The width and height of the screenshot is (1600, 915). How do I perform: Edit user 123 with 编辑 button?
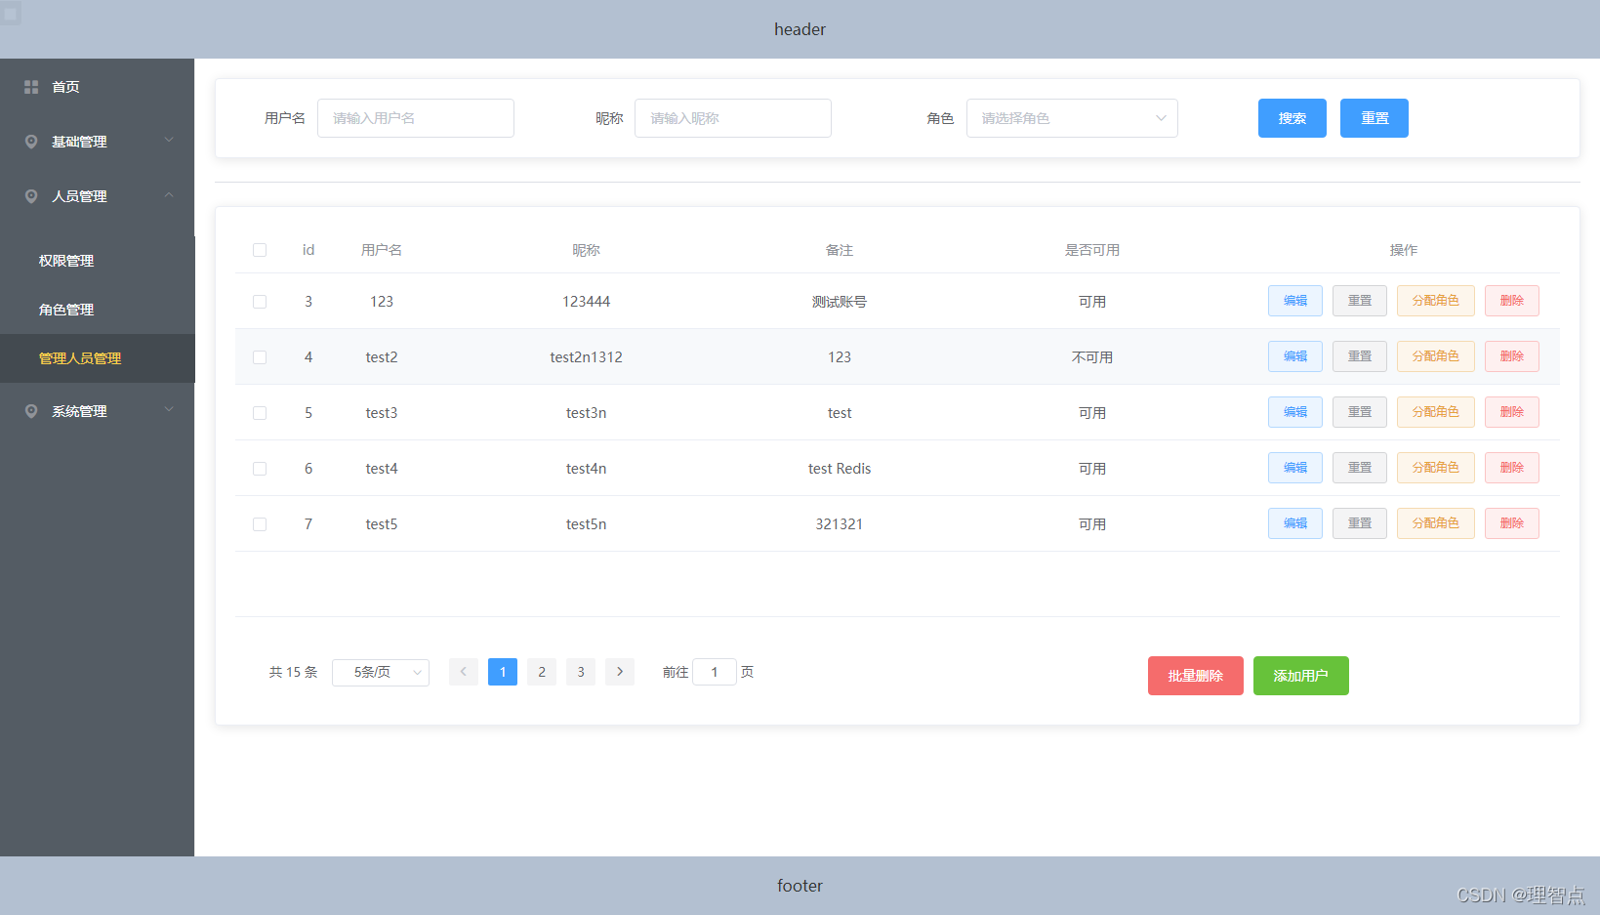1295,301
